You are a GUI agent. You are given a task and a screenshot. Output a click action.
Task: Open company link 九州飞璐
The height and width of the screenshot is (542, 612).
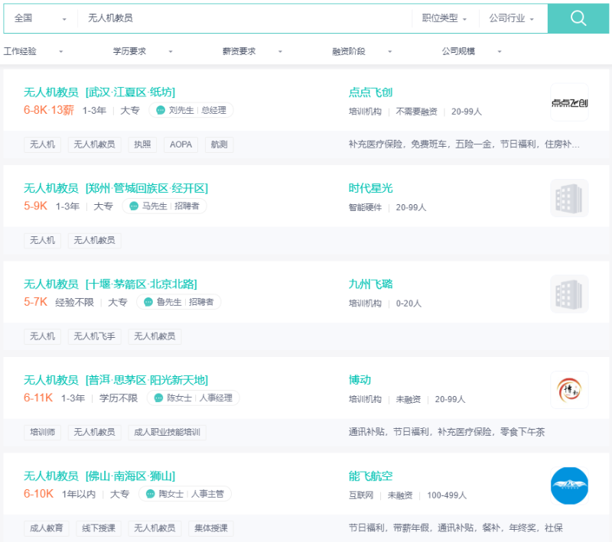tap(370, 284)
